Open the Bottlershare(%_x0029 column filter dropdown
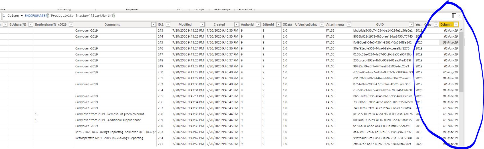484x149 pixels. (x=70, y=24)
